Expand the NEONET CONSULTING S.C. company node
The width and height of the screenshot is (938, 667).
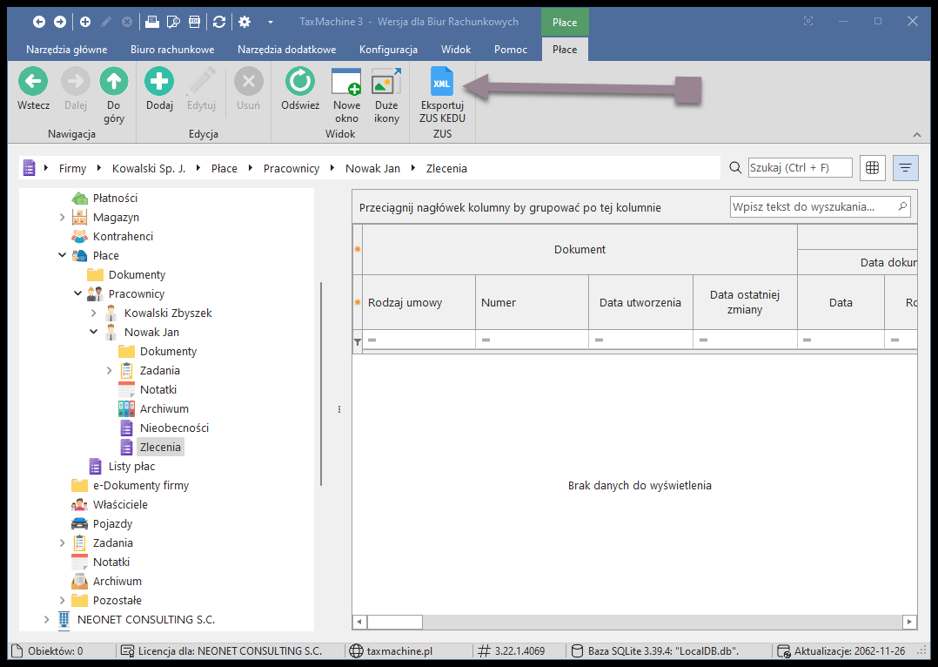(47, 620)
